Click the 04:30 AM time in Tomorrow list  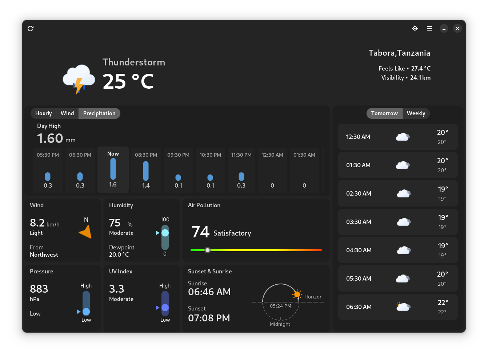pyautogui.click(x=359, y=250)
